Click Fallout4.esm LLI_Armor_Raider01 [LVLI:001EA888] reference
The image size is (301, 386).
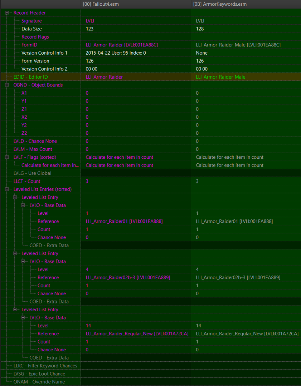point(124,221)
